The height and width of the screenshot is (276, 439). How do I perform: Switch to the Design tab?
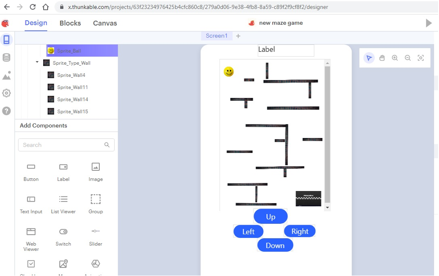click(x=36, y=23)
